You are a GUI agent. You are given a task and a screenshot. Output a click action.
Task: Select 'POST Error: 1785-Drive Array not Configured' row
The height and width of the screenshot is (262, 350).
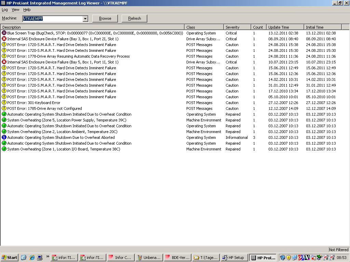click(45, 108)
